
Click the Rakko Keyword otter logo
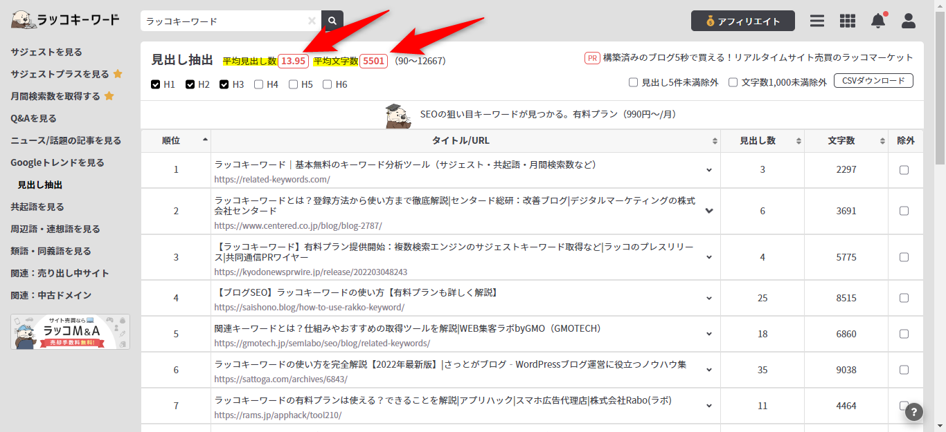click(x=65, y=20)
